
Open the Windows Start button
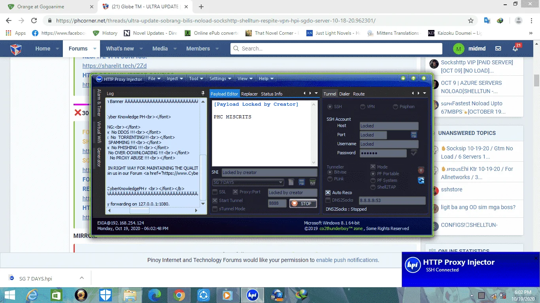pos(10,295)
